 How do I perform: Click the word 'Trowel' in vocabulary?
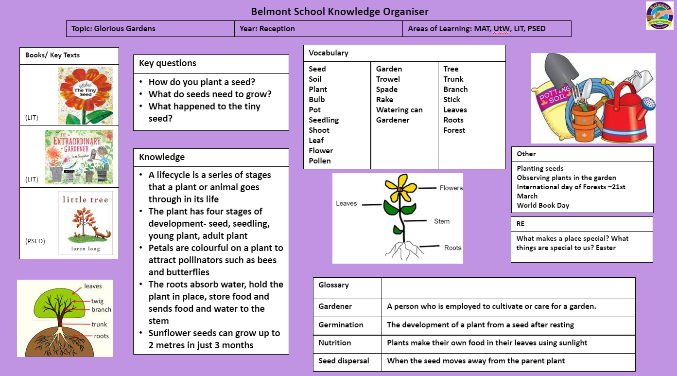click(388, 79)
